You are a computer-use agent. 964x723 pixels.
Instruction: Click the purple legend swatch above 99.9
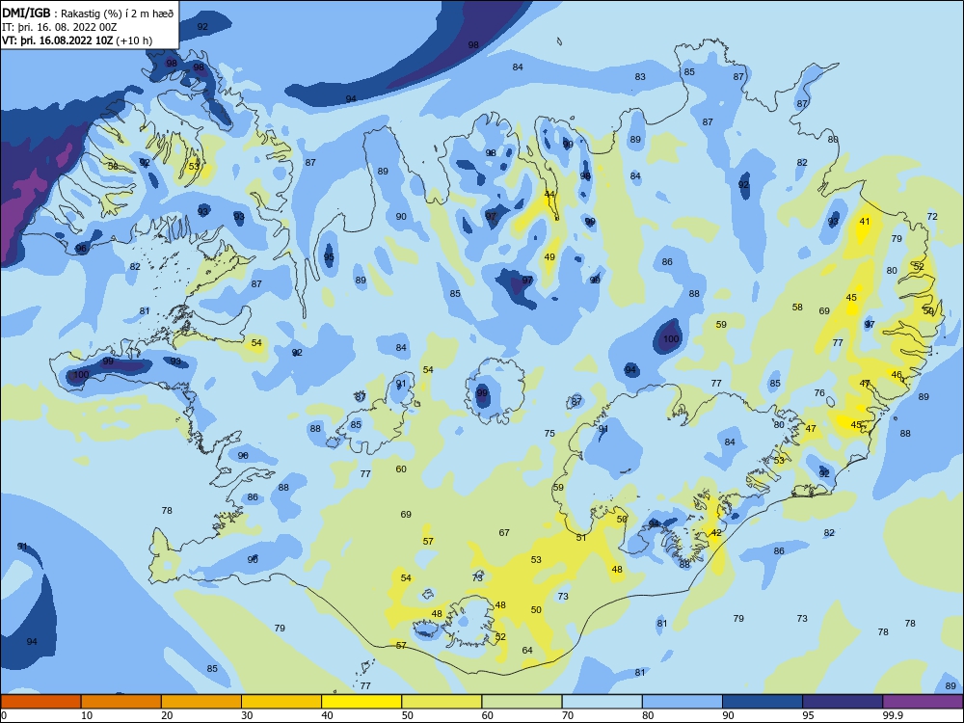point(923,702)
